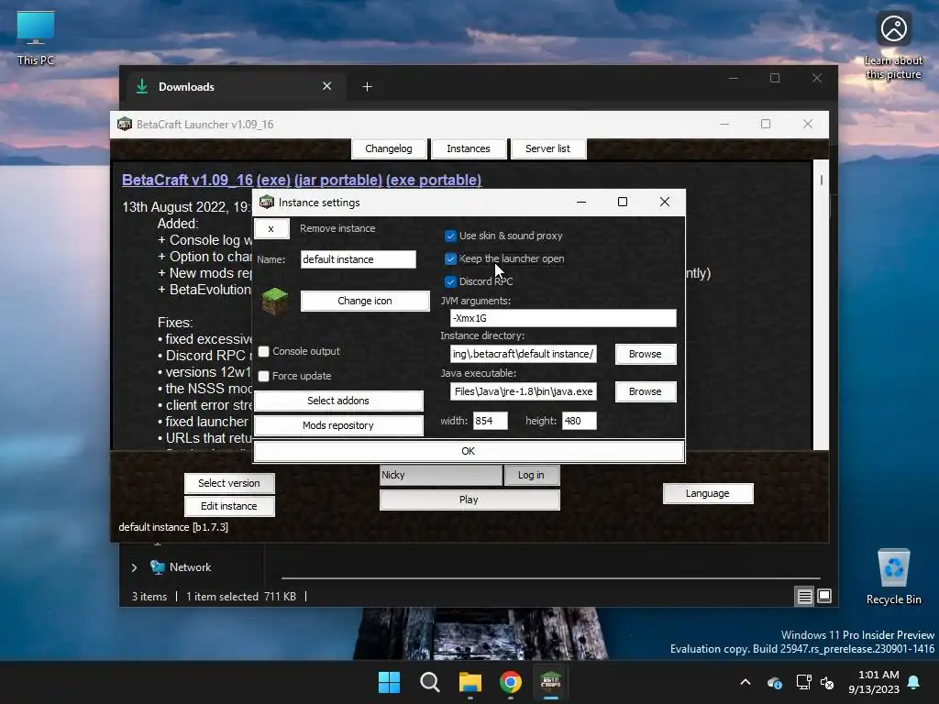Open BetaCraft v1.09_16 (exe) link
Viewport: 939px width, 704px height.
206,180
